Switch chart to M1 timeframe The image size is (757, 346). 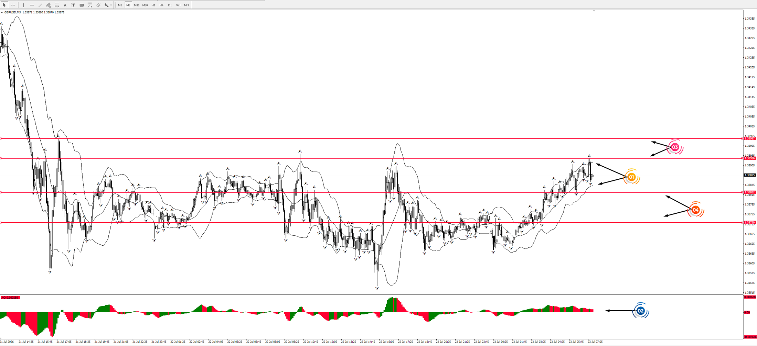[120, 5]
